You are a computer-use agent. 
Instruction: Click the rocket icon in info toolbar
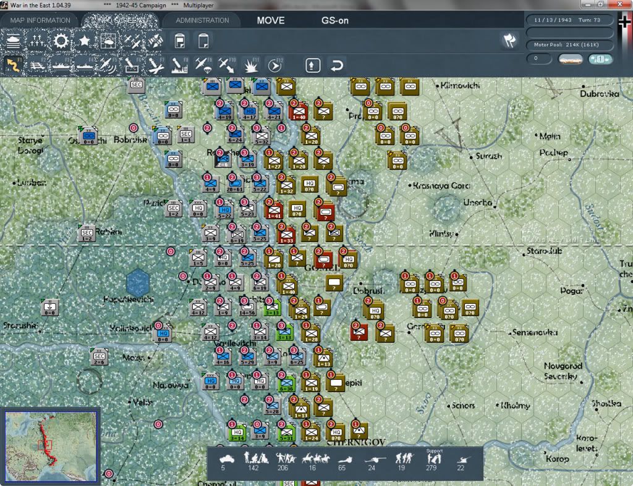(155, 41)
